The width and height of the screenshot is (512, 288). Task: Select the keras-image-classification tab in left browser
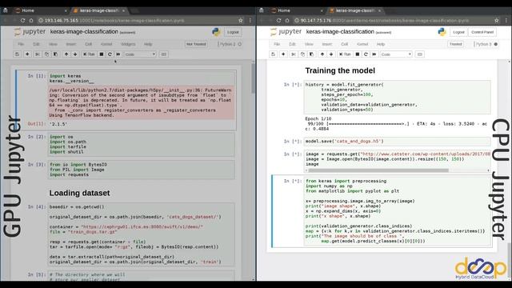click(x=98, y=10)
